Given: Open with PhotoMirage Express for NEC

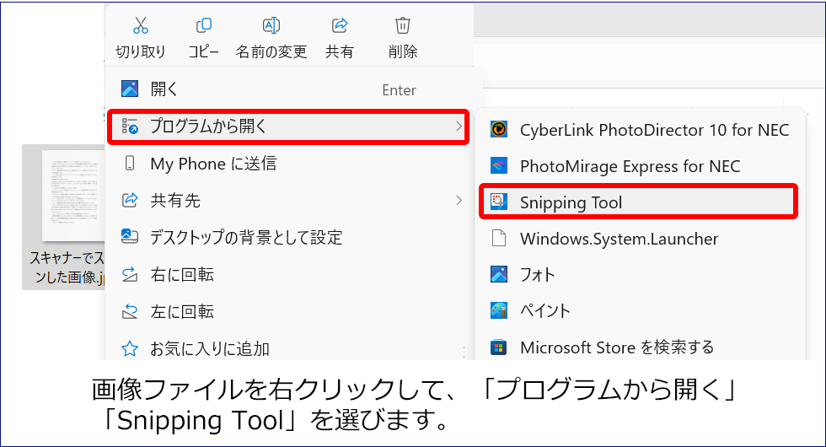Looking at the screenshot, I should pos(640,166).
